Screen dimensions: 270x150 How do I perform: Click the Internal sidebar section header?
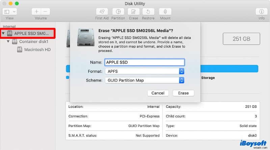9,26
